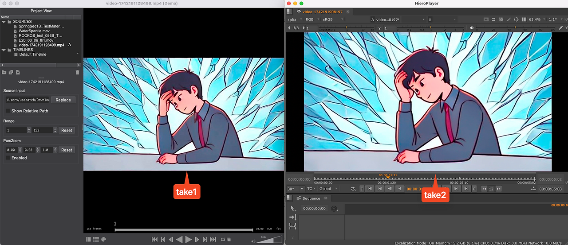568x245 pixels.
Task: Click the pause updating icon in viewer toolbar
Action: (x=524, y=19)
